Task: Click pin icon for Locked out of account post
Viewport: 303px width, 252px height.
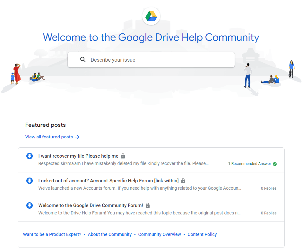Action: 30,181
